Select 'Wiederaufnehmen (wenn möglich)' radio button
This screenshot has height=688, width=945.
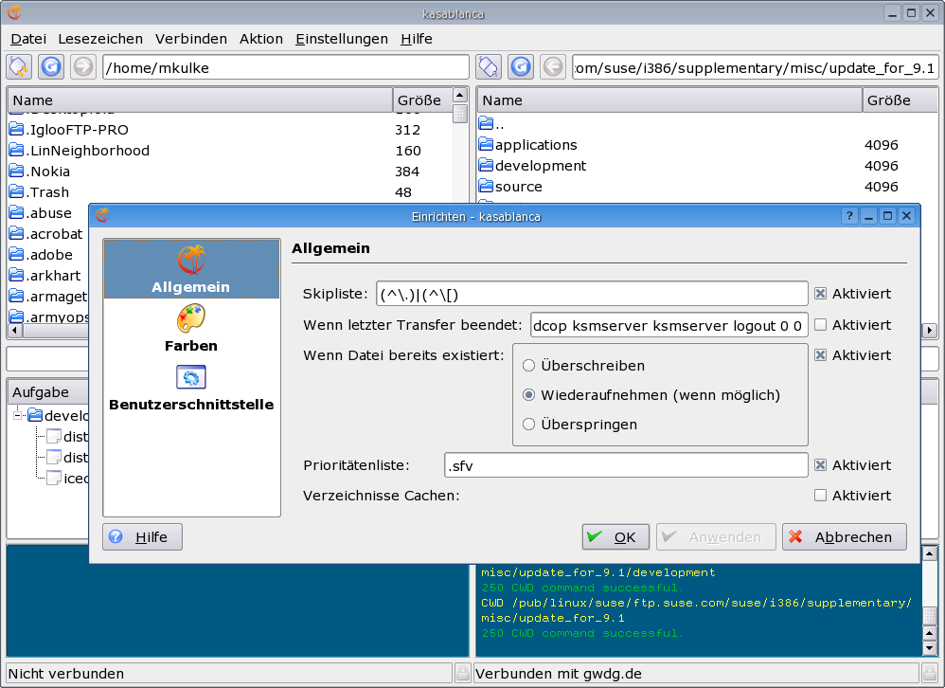(x=528, y=395)
